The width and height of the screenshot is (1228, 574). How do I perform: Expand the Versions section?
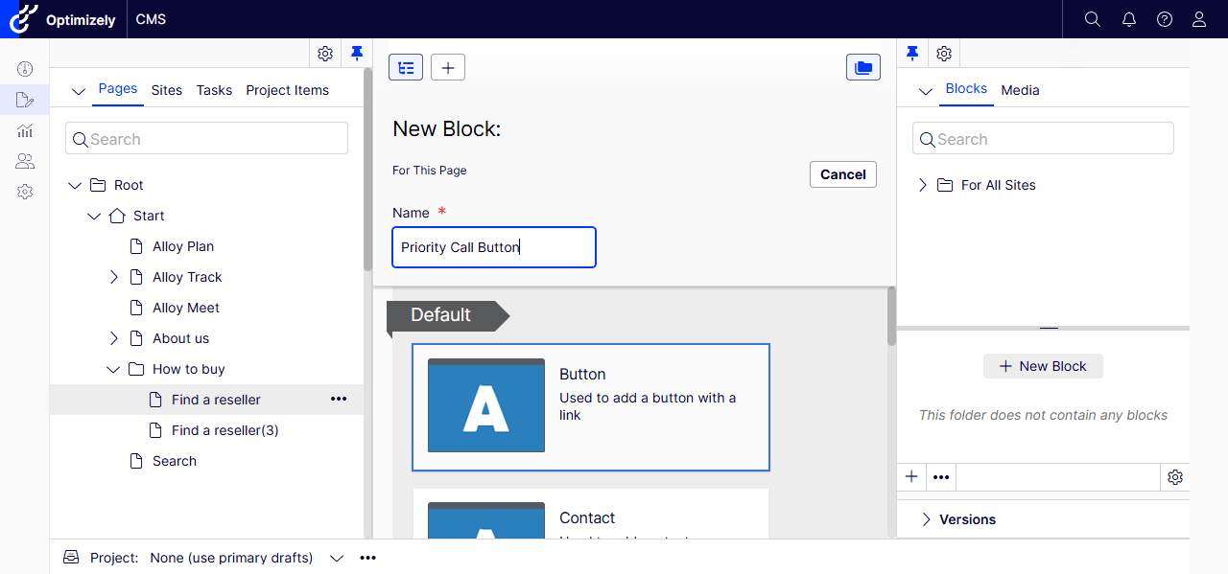click(927, 519)
